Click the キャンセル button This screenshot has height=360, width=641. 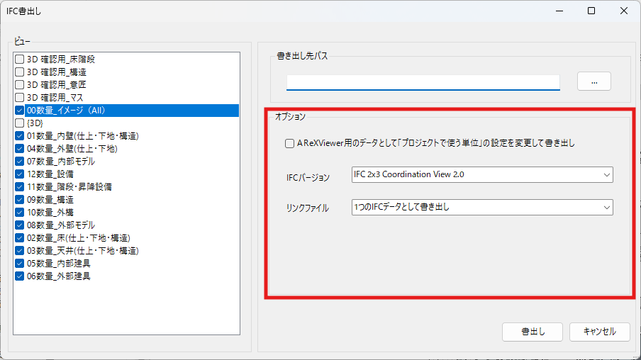(598, 332)
